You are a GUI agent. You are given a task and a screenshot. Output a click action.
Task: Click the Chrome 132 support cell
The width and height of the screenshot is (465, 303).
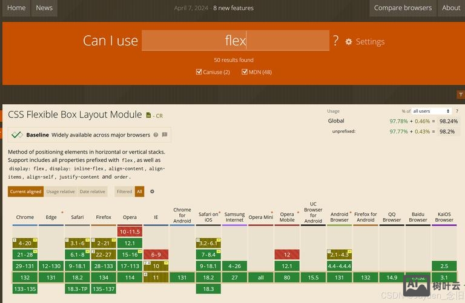point(25,277)
